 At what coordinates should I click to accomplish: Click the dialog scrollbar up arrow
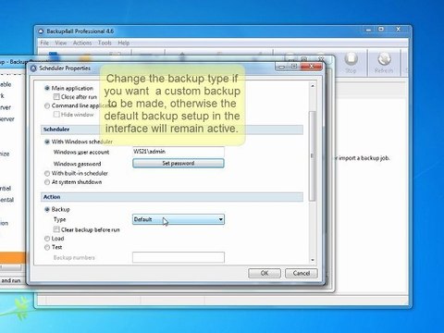pos(313,86)
